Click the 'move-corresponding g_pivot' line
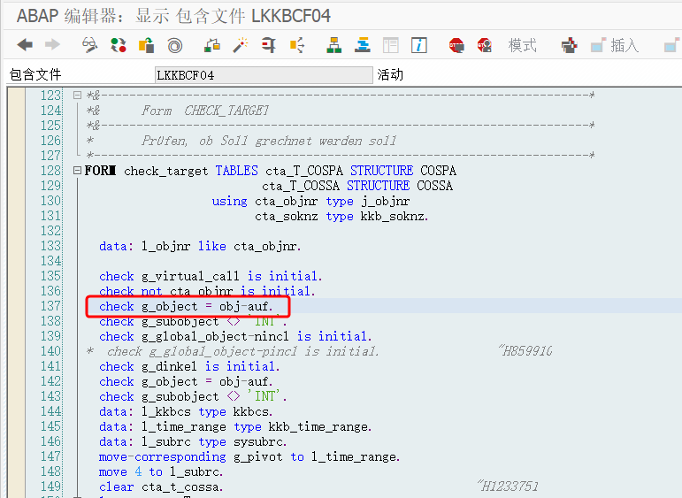 [x=249, y=456]
